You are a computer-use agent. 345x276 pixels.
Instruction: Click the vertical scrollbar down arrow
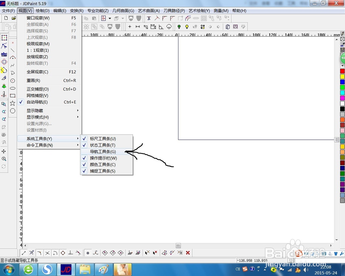[337, 240]
